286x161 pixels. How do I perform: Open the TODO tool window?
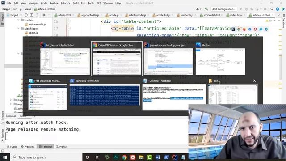12,147
